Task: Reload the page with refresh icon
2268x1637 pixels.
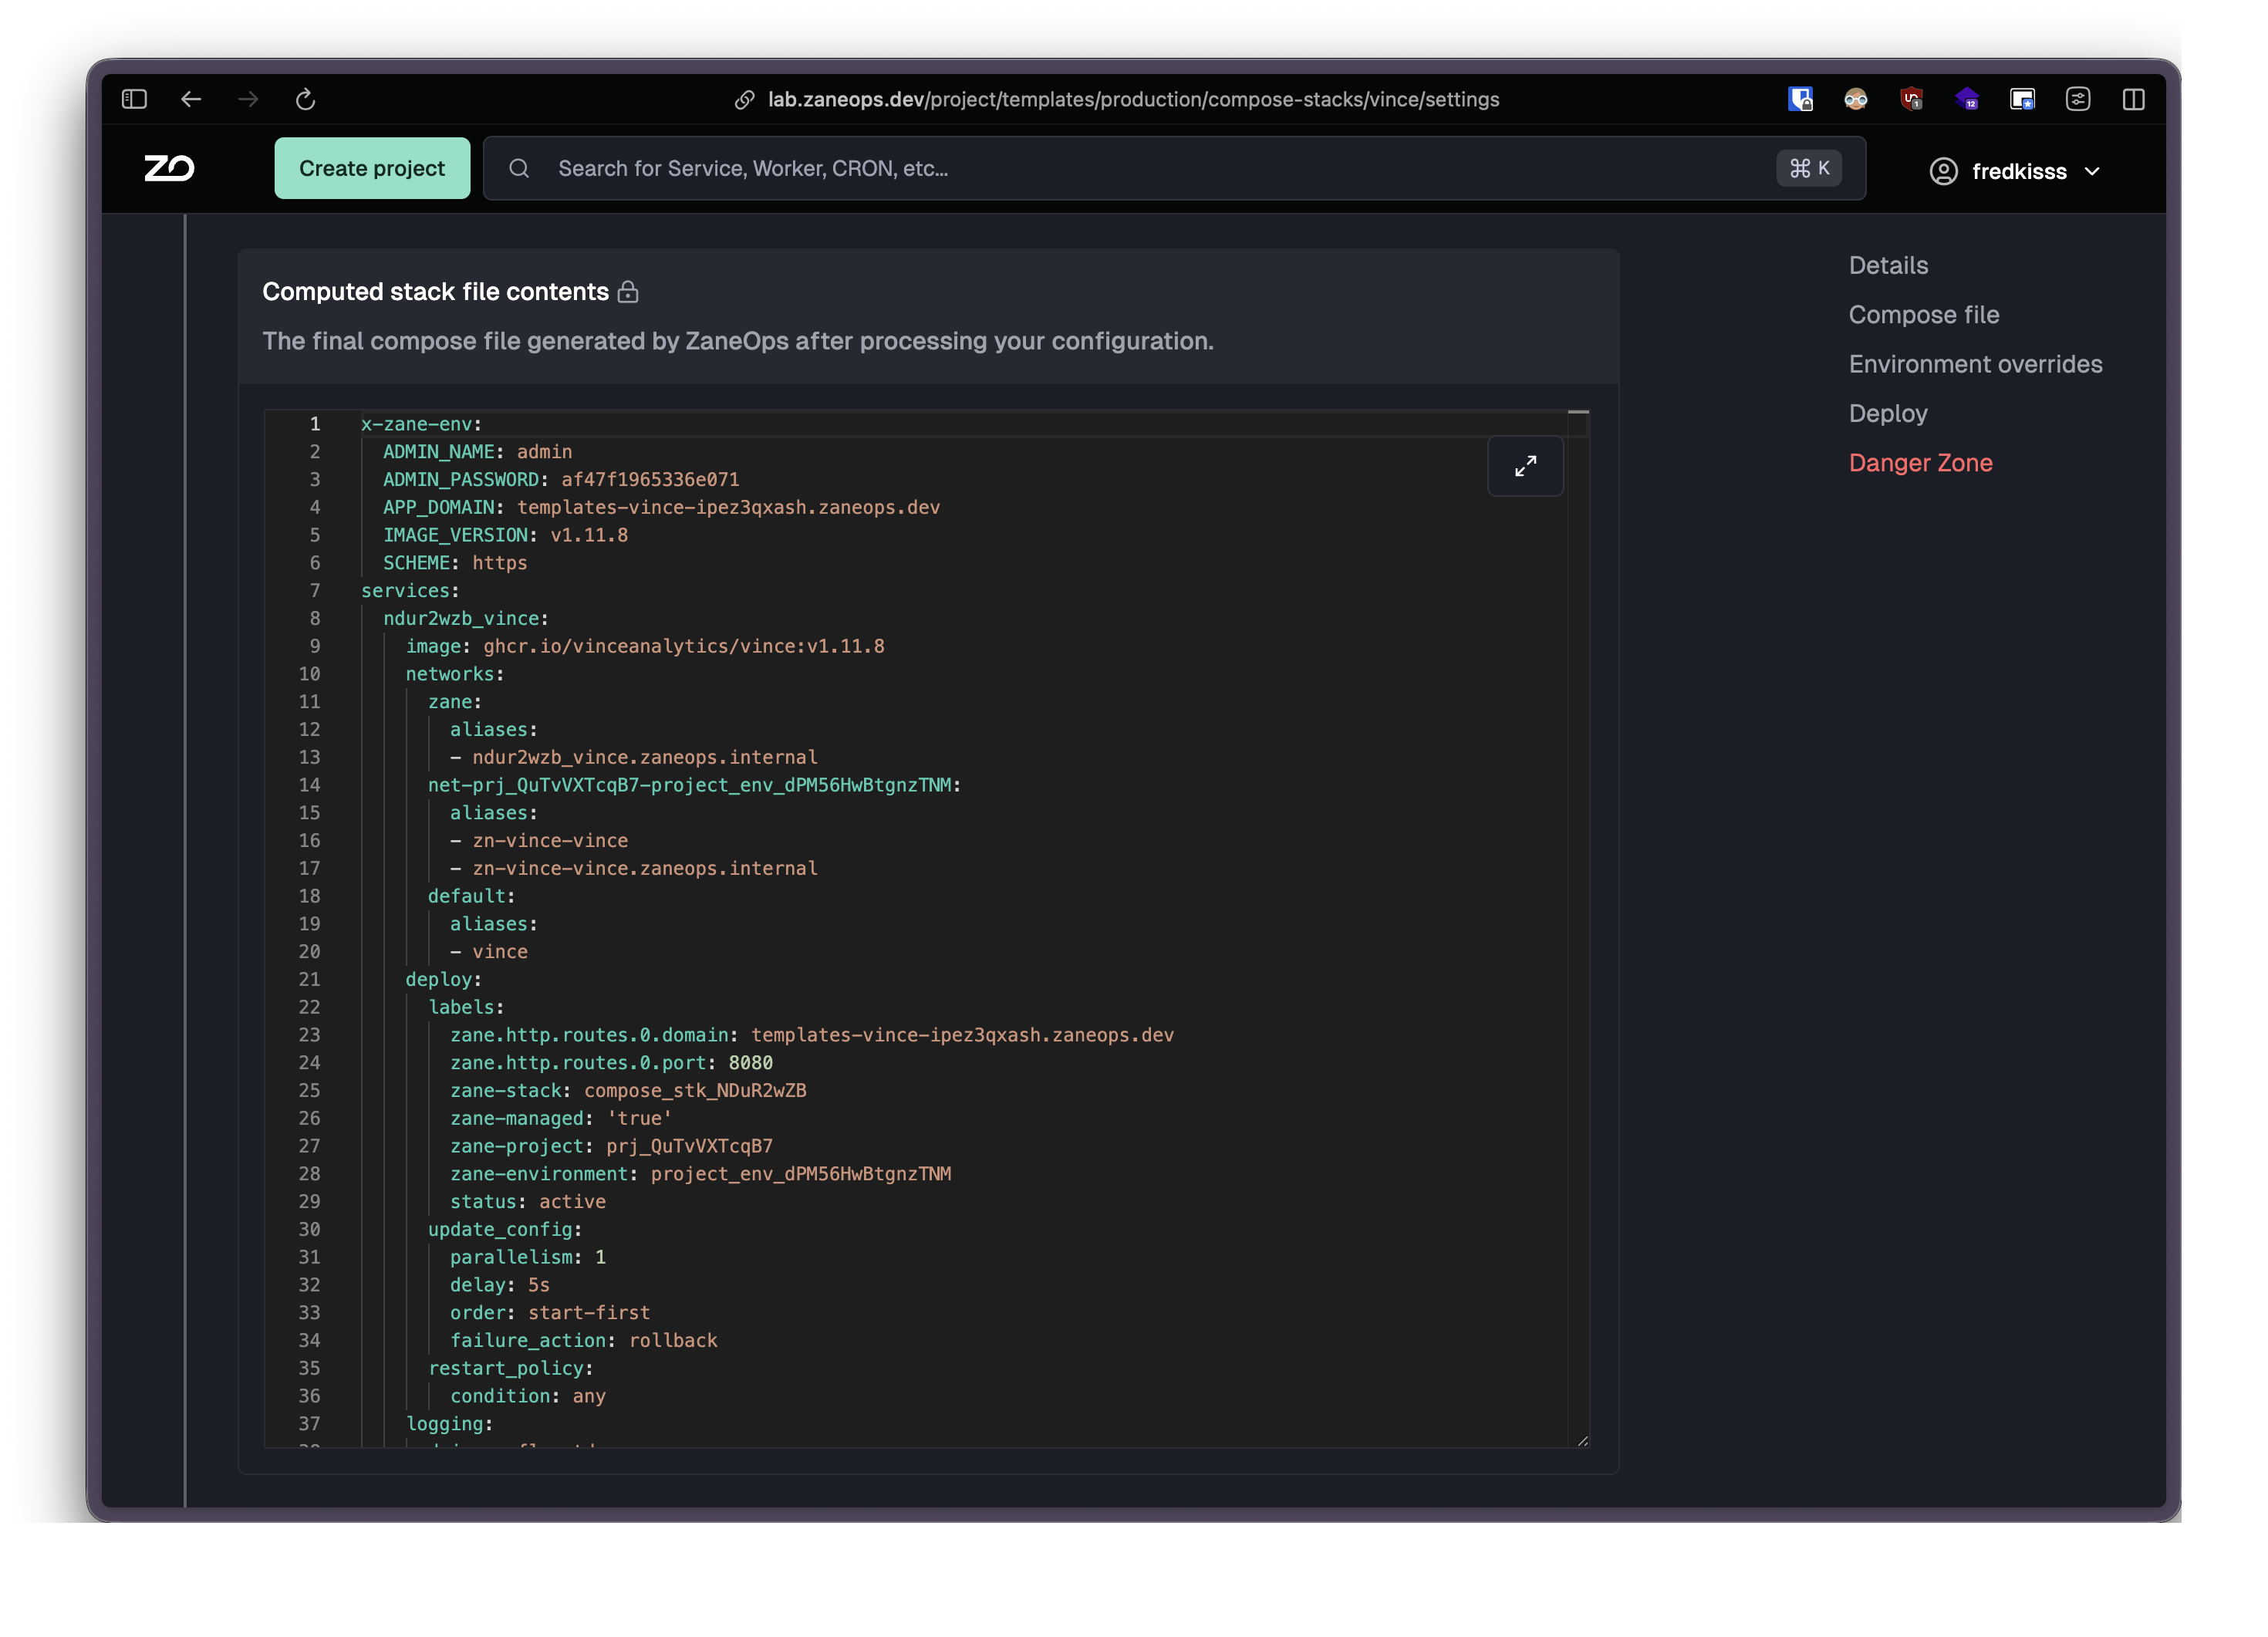Action: point(306,99)
